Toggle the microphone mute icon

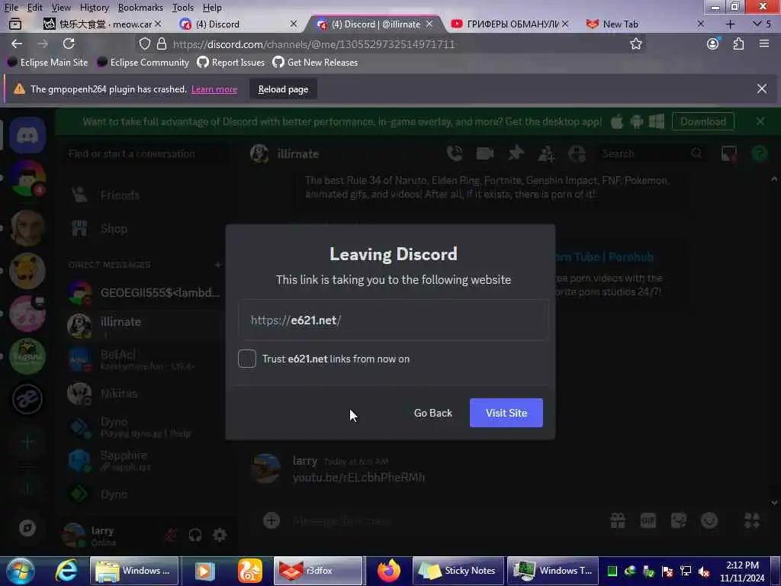coord(170,535)
